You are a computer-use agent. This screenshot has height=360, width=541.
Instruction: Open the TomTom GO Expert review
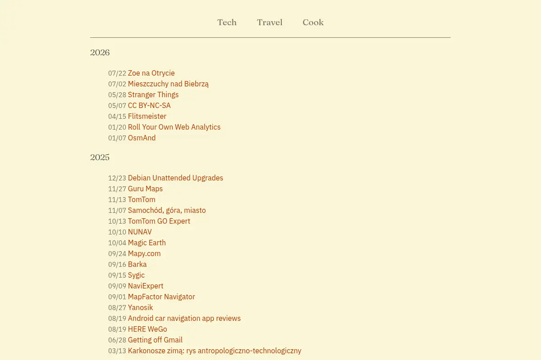[159, 221]
